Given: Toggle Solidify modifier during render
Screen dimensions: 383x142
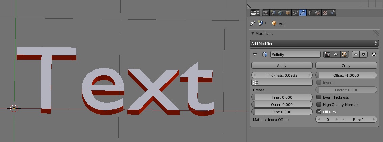Looking at the screenshot, I should pos(327,55).
